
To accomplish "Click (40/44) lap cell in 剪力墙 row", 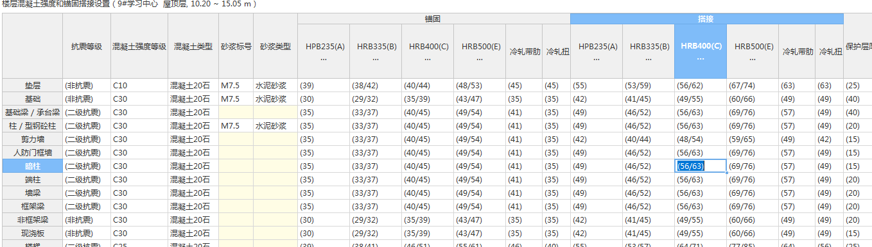I will pos(649,139).
